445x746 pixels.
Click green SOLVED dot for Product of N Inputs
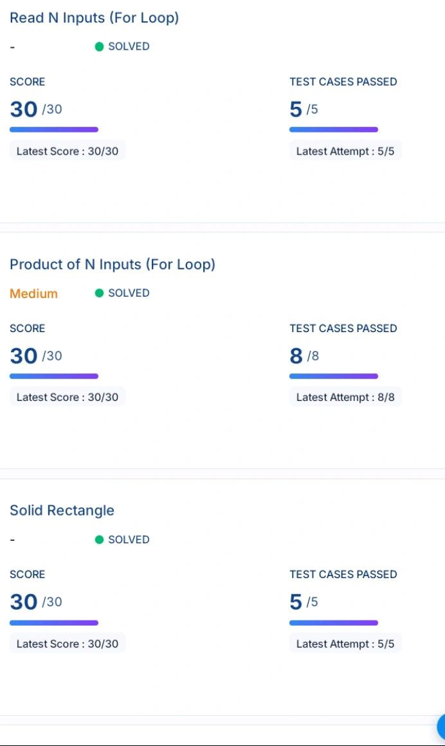[x=99, y=293]
